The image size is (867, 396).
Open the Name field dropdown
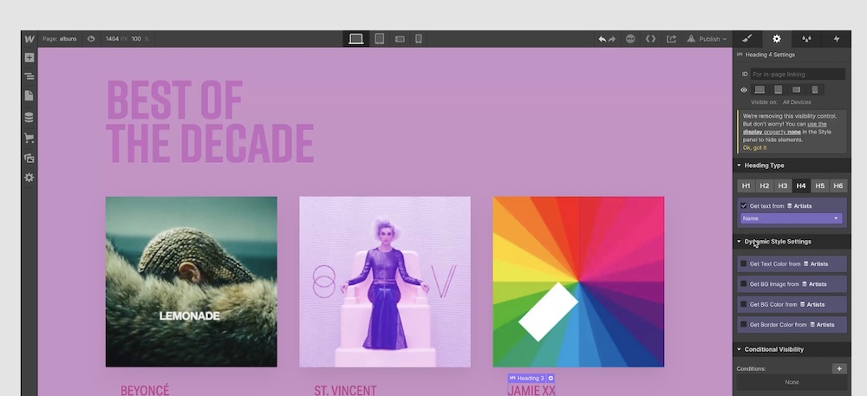792,218
